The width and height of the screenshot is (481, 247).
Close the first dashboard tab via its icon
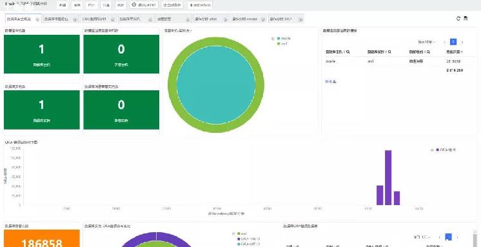click(37, 19)
